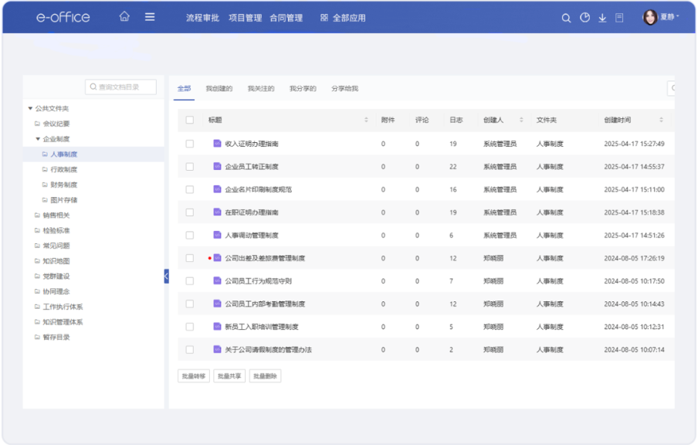This screenshot has height=448, width=698.
Task: Select checkbox for 新员工入职培训管理制度
Action: click(x=190, y=328)
